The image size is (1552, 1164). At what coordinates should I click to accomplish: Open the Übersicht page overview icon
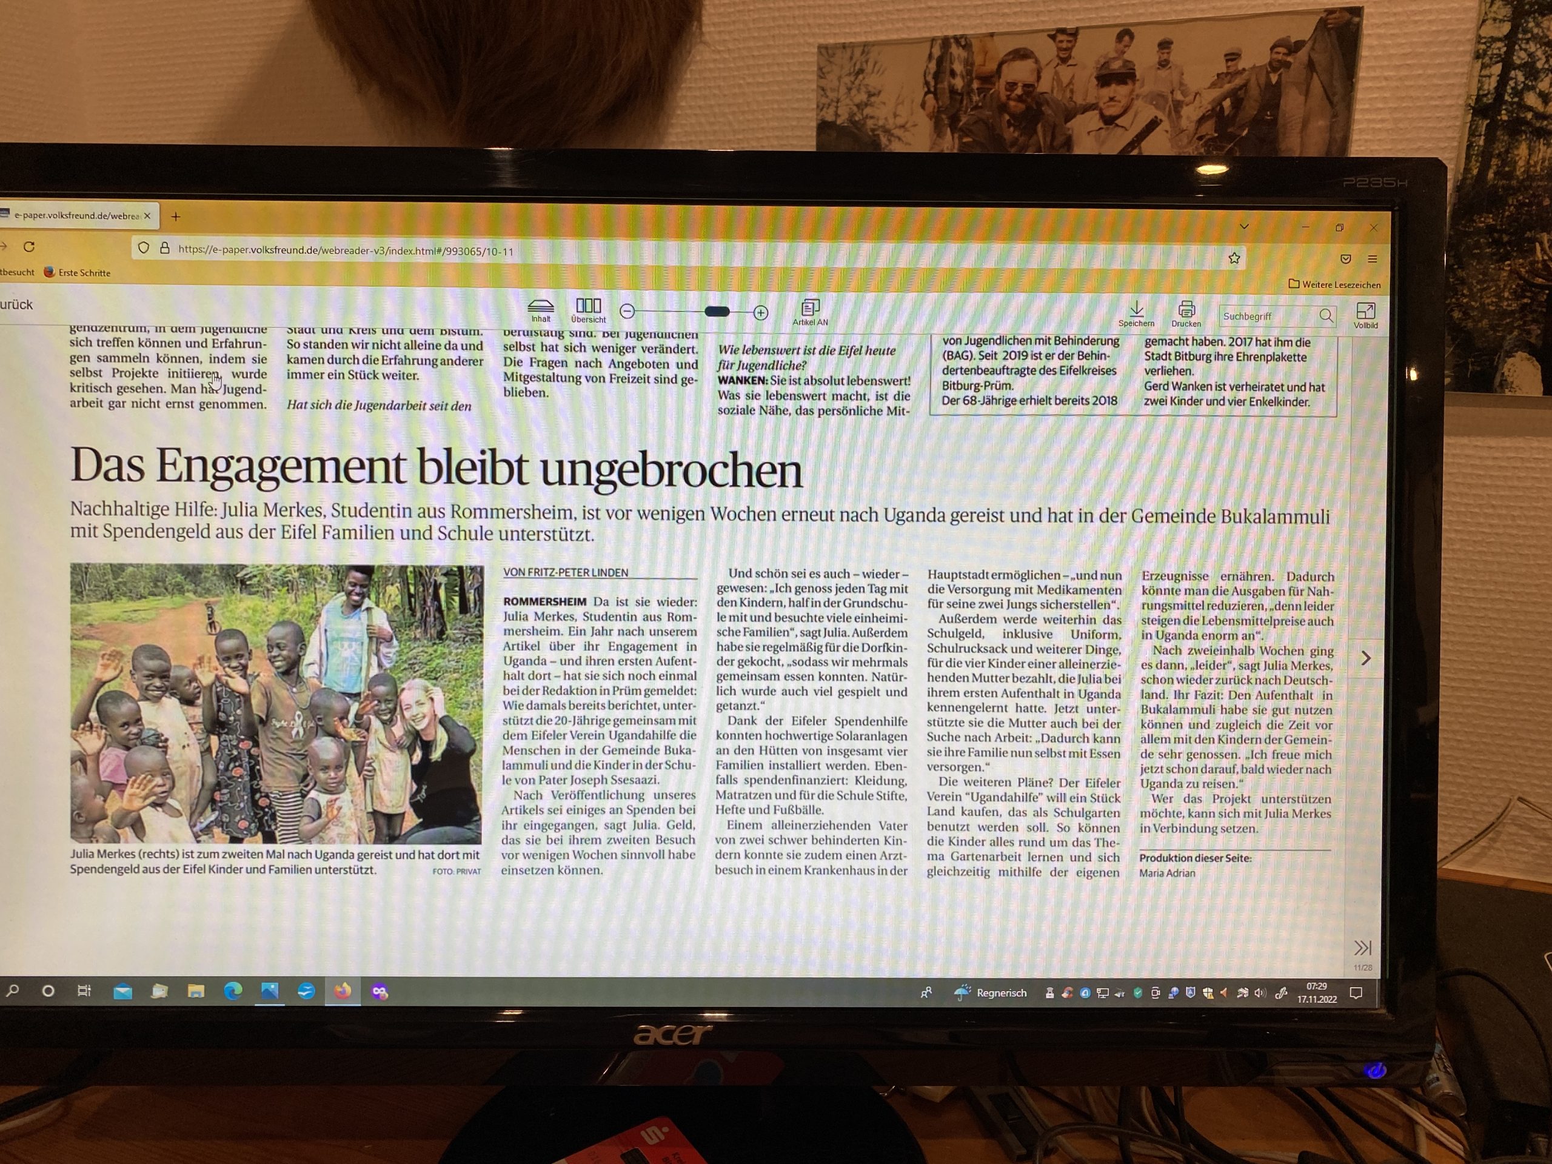(588, 306)
